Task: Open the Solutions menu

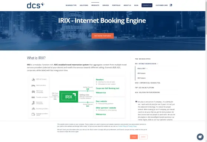Action: coord(84,5)
